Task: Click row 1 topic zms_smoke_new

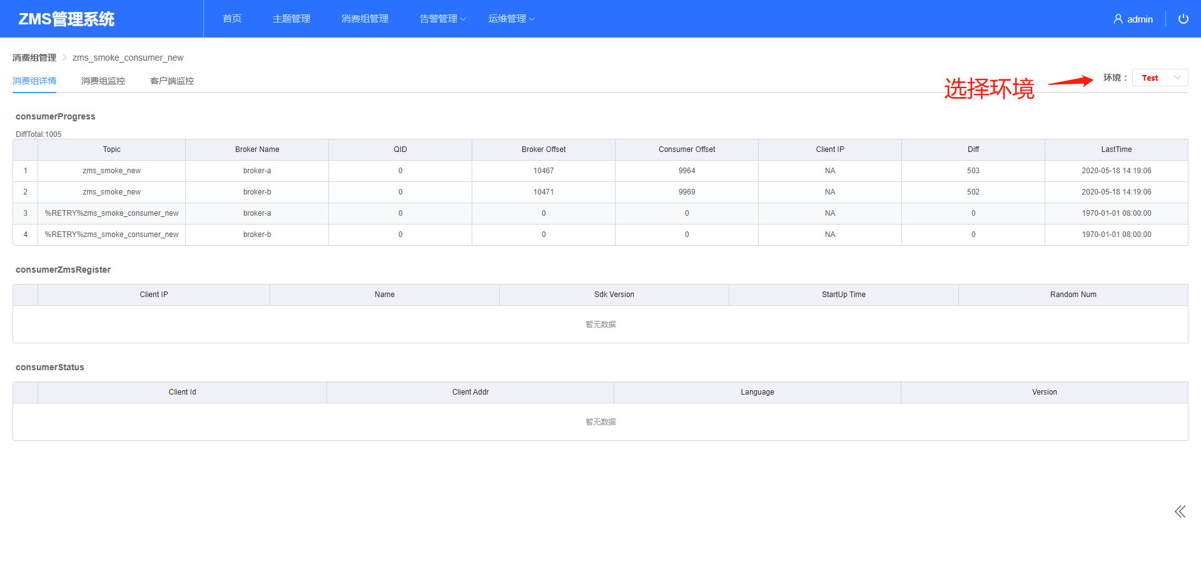Action: pyautogui.click(x=111, y=171)
